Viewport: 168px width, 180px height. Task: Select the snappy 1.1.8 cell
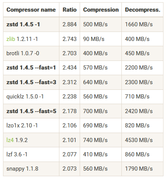pyautogui.click(x=31, y=169)
